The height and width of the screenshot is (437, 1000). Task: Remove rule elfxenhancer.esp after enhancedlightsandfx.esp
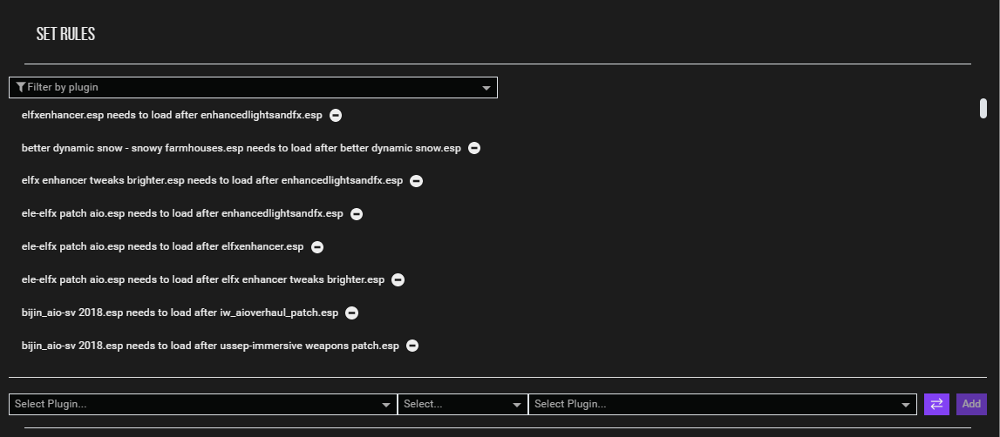coord(336,115)
